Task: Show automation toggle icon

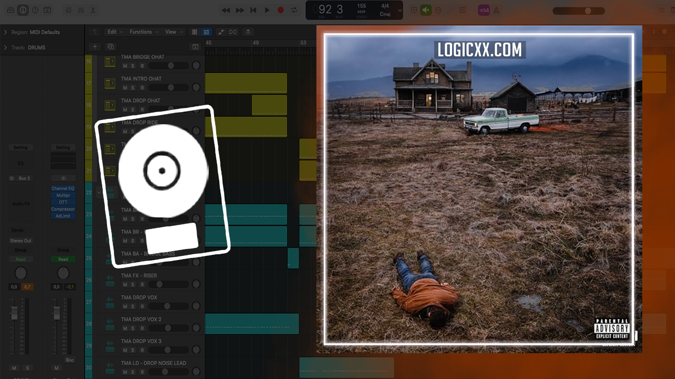Action: [x=221, y=32]
